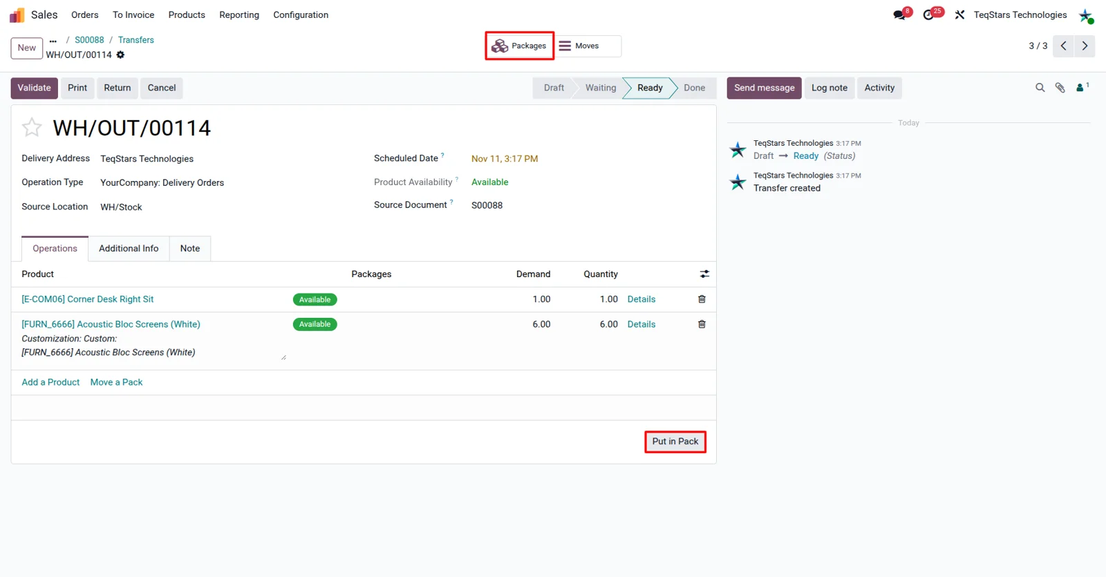The height and width of the screenshot is (577, 1106).
Task: Open Details for Corner Desk Right Sit
Action: 641,299
